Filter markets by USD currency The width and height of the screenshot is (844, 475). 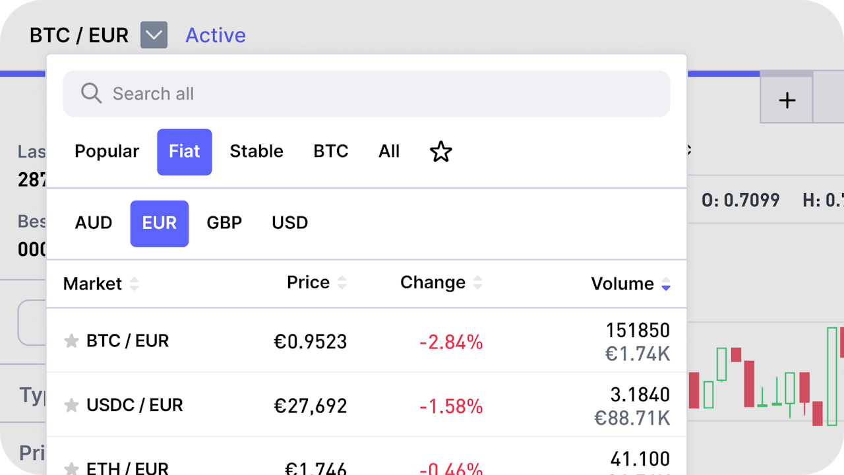click(x=289, y=223)
